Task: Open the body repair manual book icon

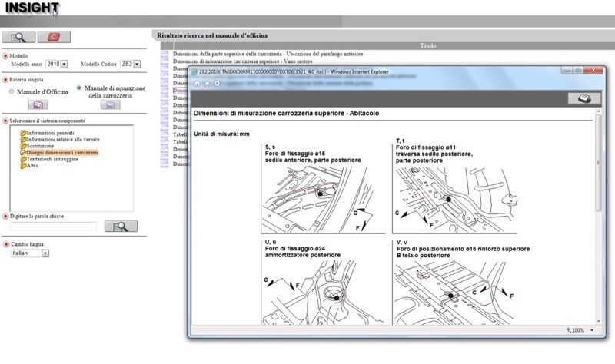Action: pyautogui.click(x=110, y=104)
